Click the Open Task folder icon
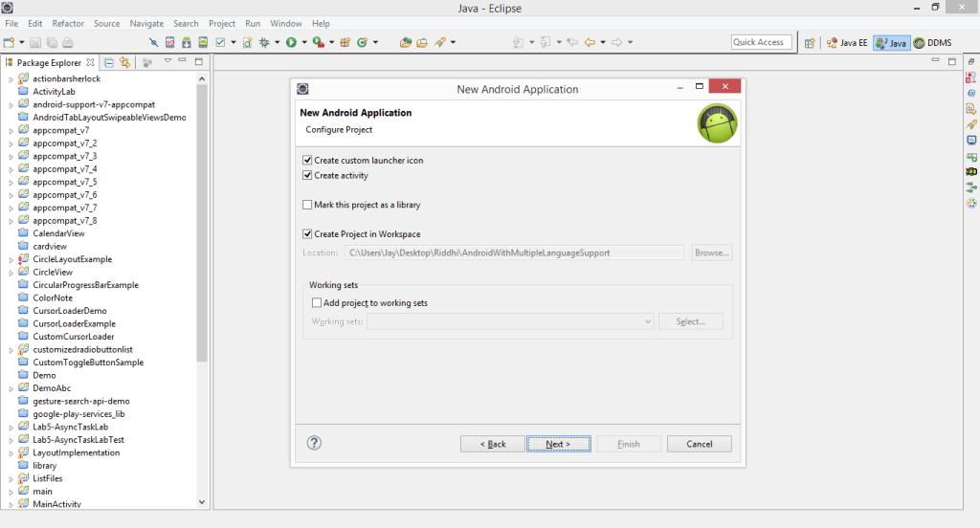The width and height of the screenshot is (980, 528). (x=422, y=42)
